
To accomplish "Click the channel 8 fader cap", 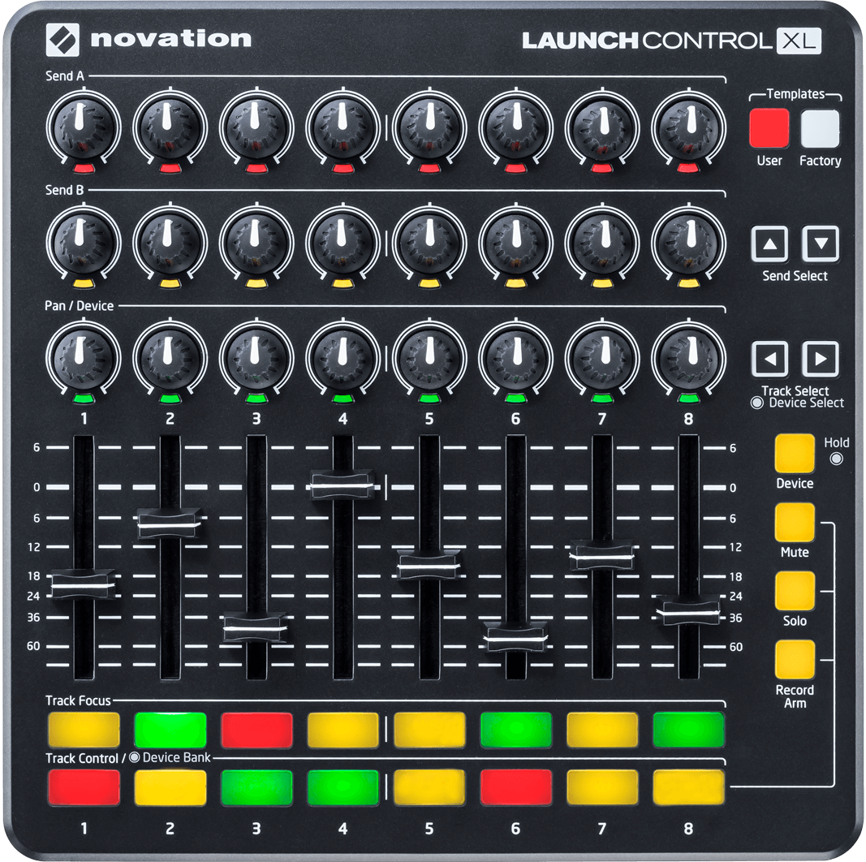I will pos(688,610).
